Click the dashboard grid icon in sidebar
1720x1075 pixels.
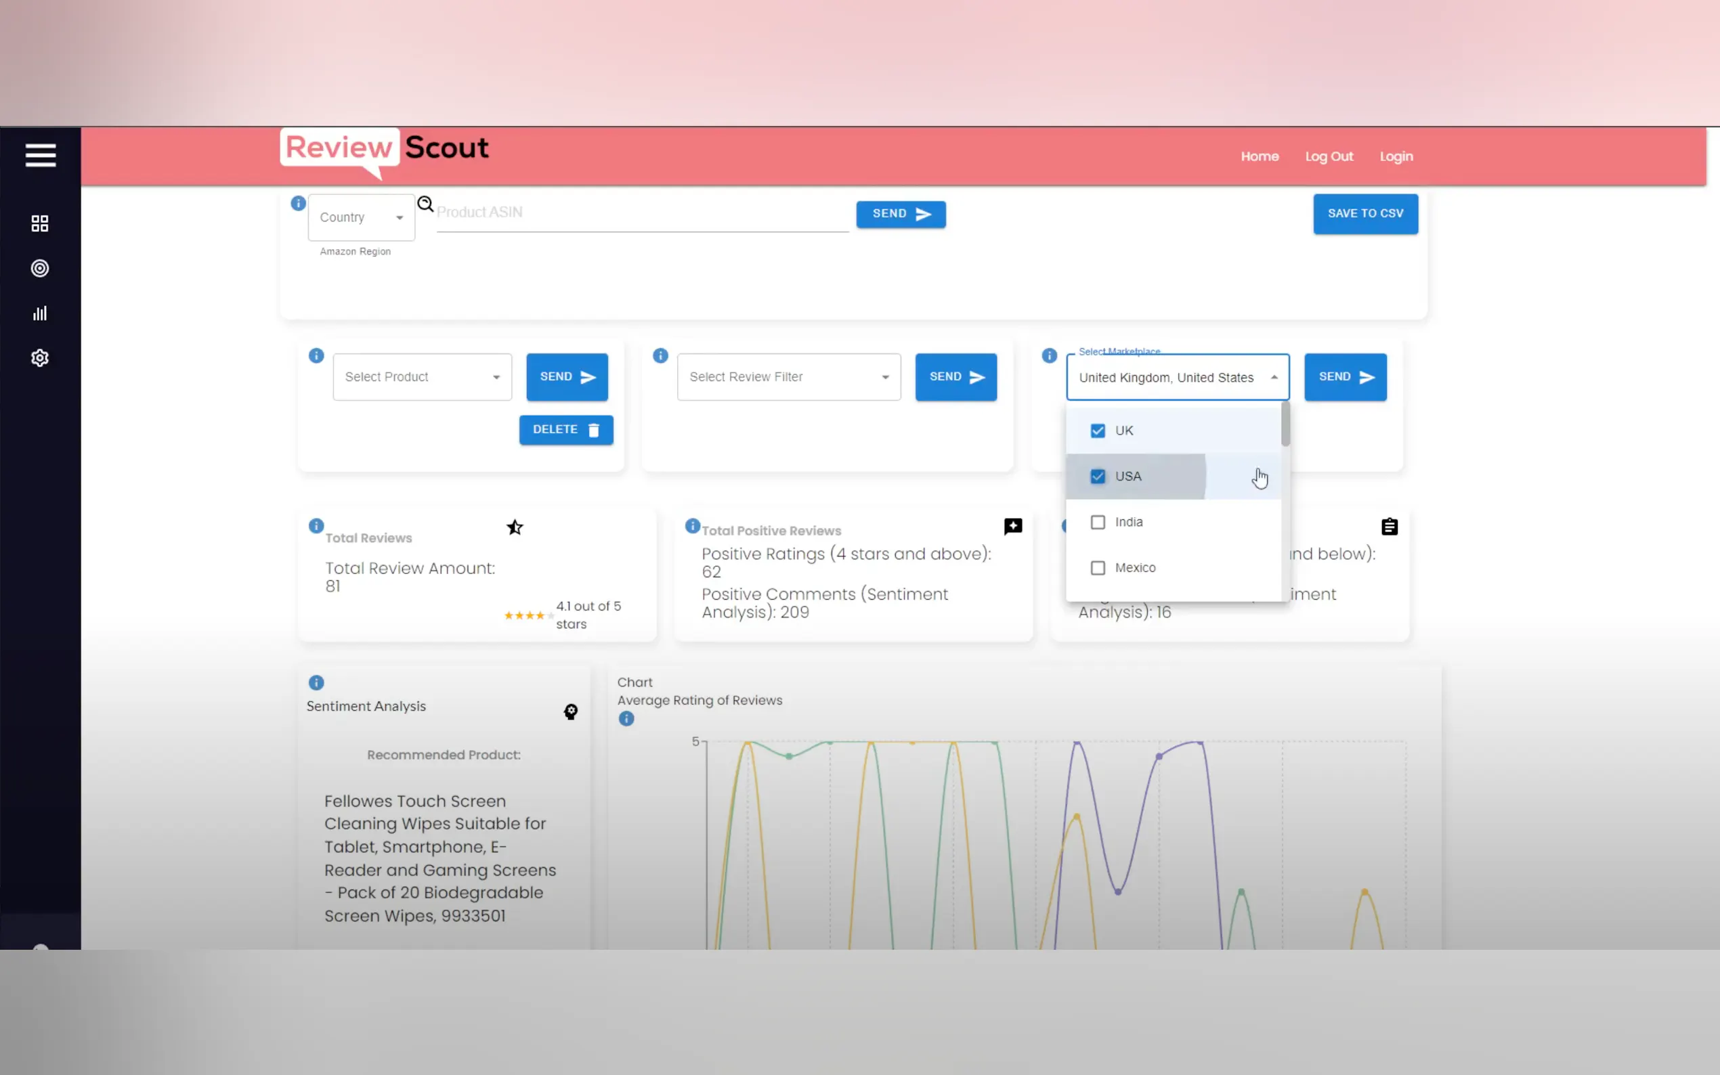[x=40, y=223]
